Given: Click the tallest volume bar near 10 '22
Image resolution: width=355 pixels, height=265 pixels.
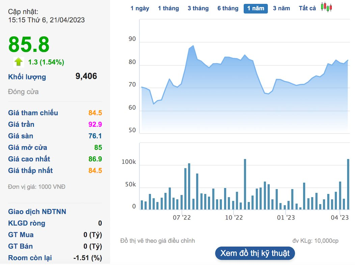Looking at the screenshot, I should [245, 184].
